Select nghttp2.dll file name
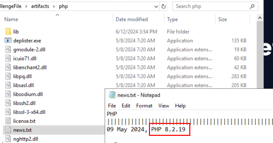Screen dimensions: 273x143 click(x=26, y=139)
